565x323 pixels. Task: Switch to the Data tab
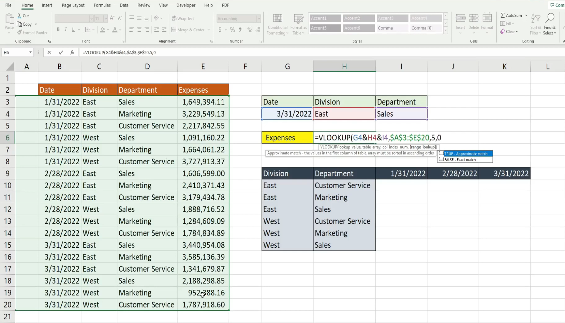(x=124, y=5)
